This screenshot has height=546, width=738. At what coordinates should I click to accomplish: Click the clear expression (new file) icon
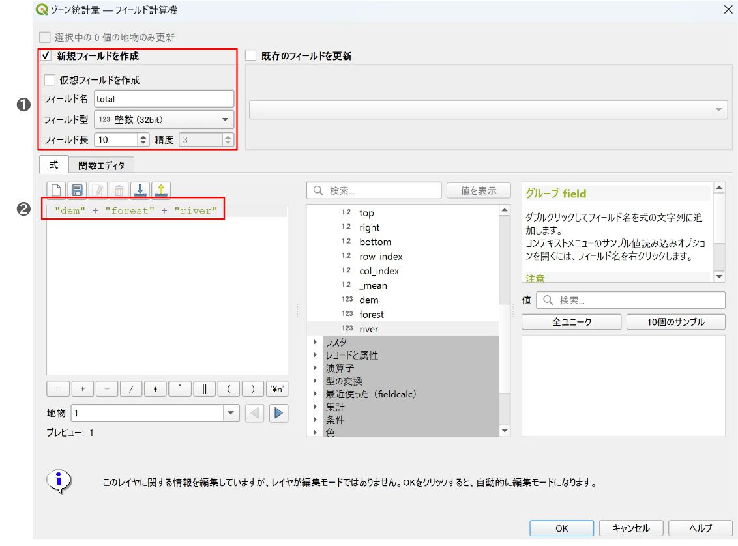(57, 190)
